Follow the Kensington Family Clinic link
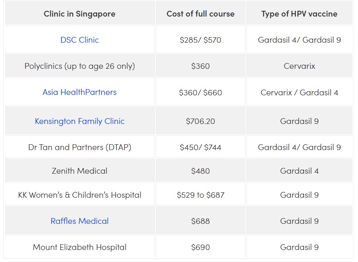The width and height of the screenshot is (358, 262). pos(79,121)
